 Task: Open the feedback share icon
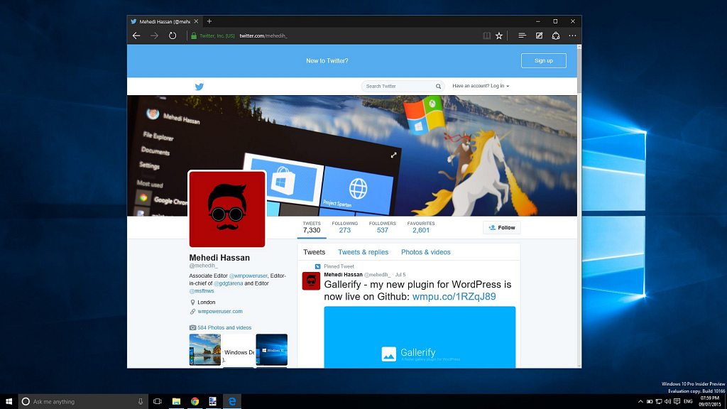(555, 36)
